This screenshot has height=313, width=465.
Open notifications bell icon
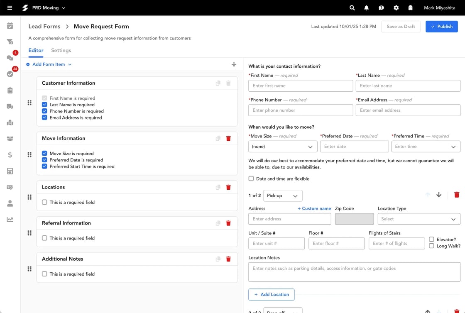[367, 8]
